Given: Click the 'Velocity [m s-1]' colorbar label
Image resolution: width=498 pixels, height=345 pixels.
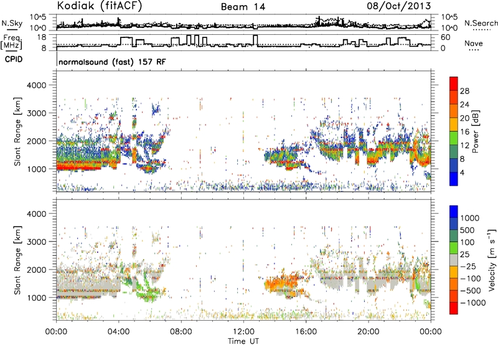Looking at the screenshot, I should [x=492, y=260].
